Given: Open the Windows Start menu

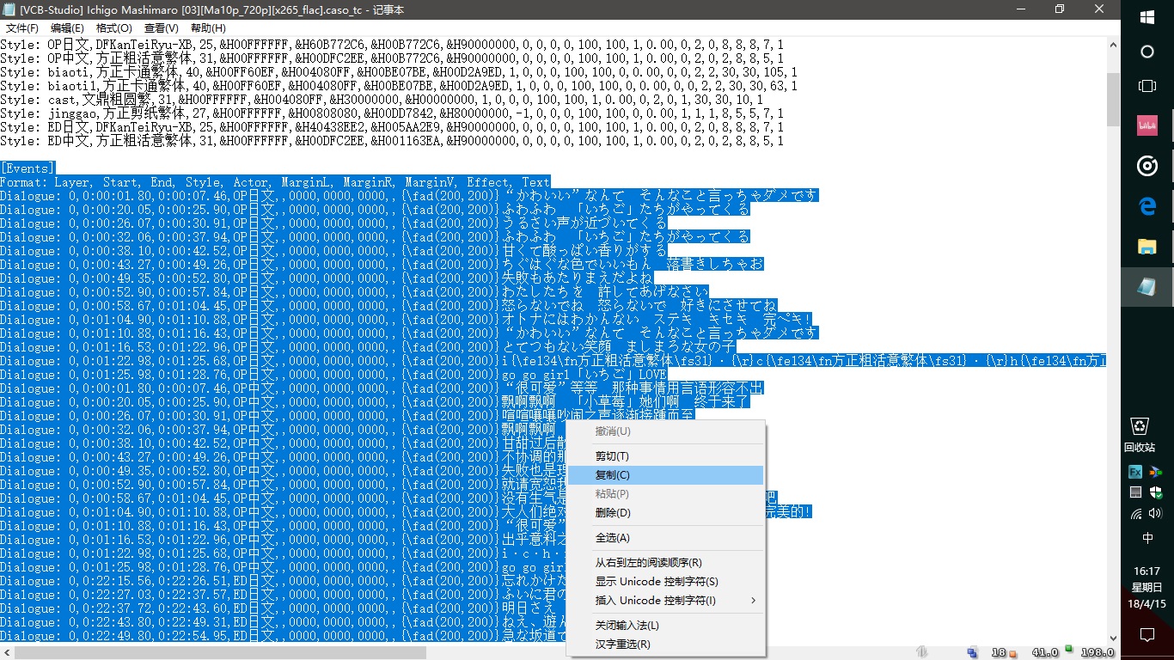Looking at the screenshot, I should click(1146, 17).
